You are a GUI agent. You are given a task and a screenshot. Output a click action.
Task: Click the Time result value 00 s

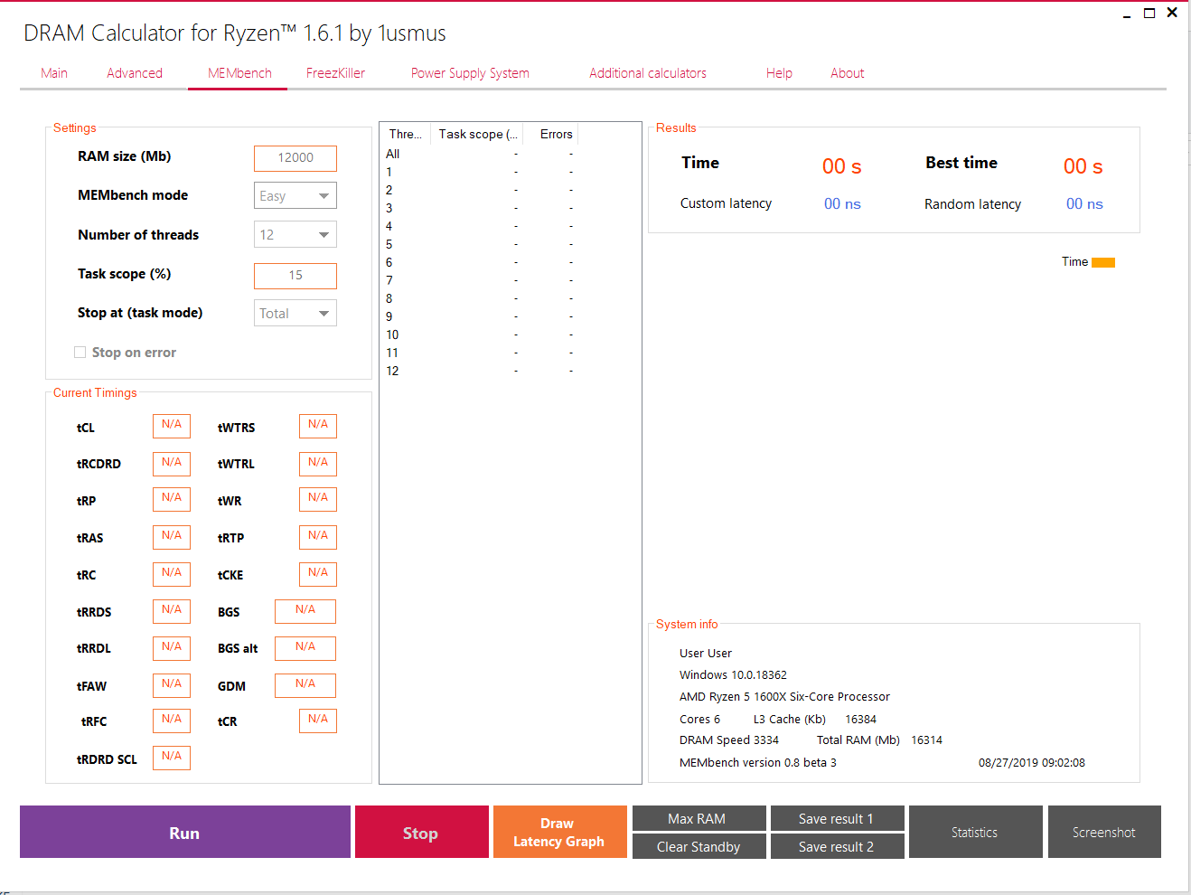tap(841, 166)
